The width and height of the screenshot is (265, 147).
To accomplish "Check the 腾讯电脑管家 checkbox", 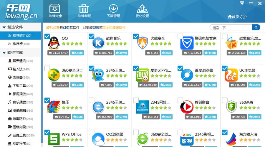I will point(180,36).
